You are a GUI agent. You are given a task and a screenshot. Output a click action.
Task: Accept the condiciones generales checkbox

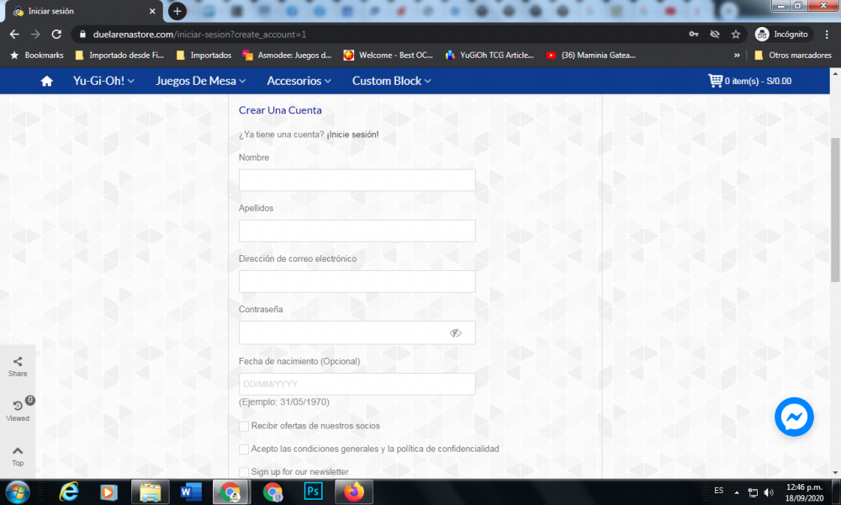click(x=245, y=449)
